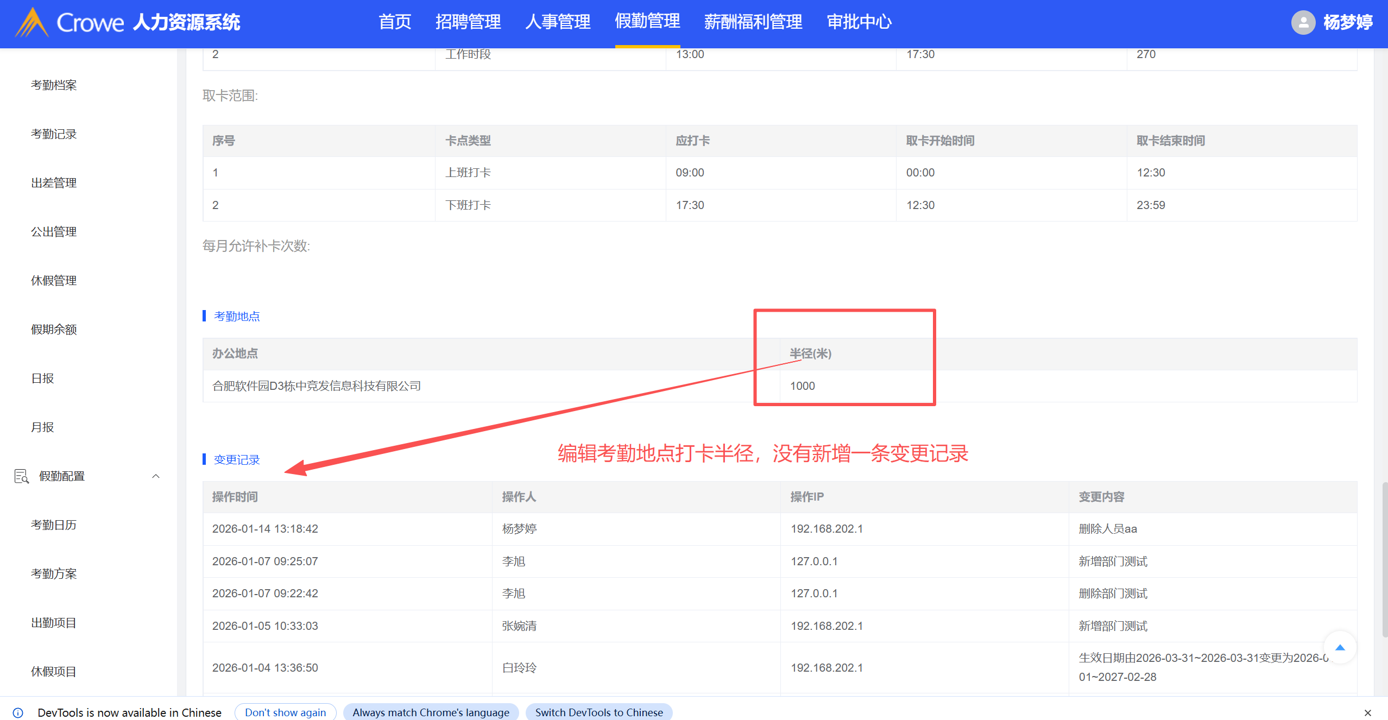Click the Crowe logo icon
Image resolution: width=1388 pixels, height=720 pixels.
tap(31, 23)
